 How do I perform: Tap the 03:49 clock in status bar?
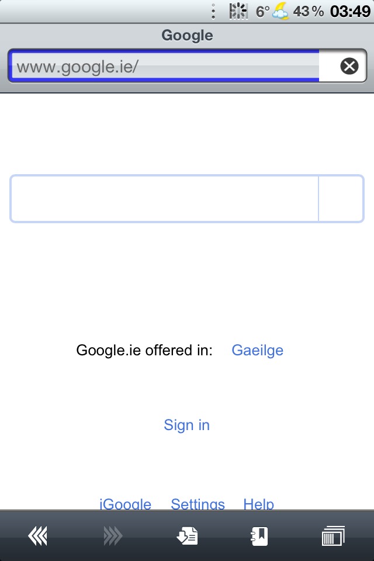350,11
